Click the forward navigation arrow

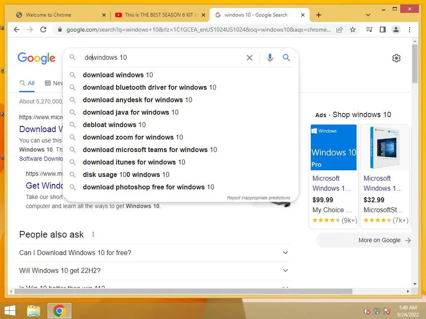pos(30,29)
